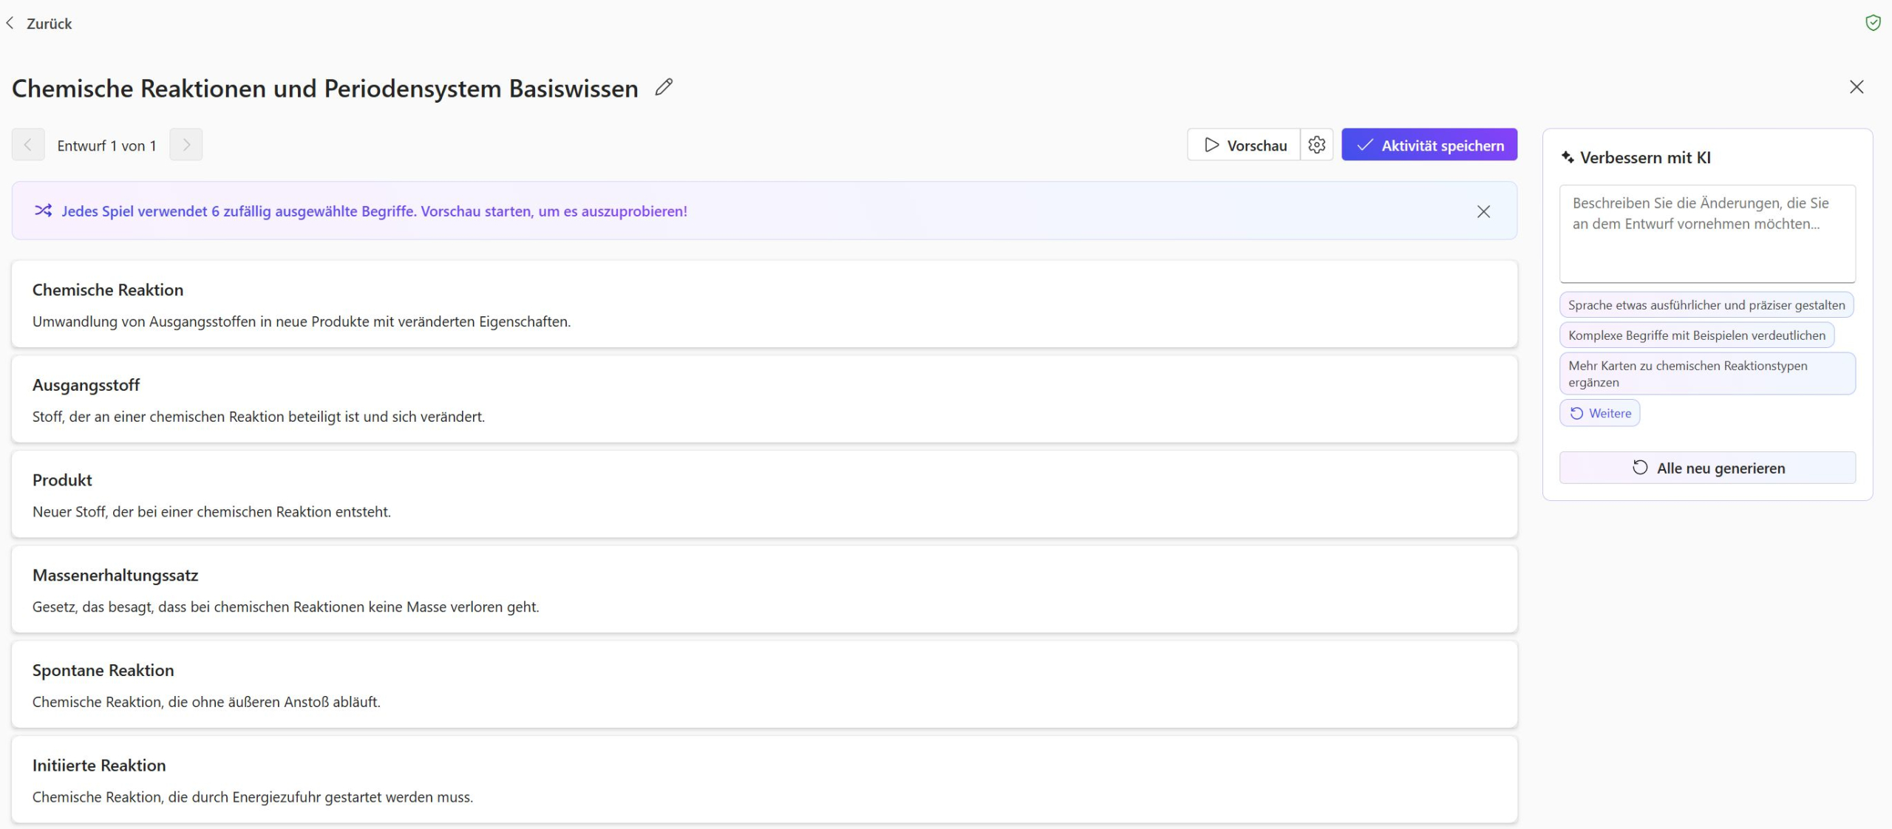1892x829 pixels.
Task: Go to next draft with right chevron
Action: 186,145
